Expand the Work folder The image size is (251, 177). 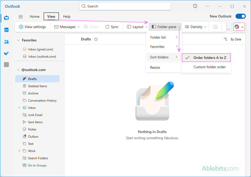(x=19, y=151)
